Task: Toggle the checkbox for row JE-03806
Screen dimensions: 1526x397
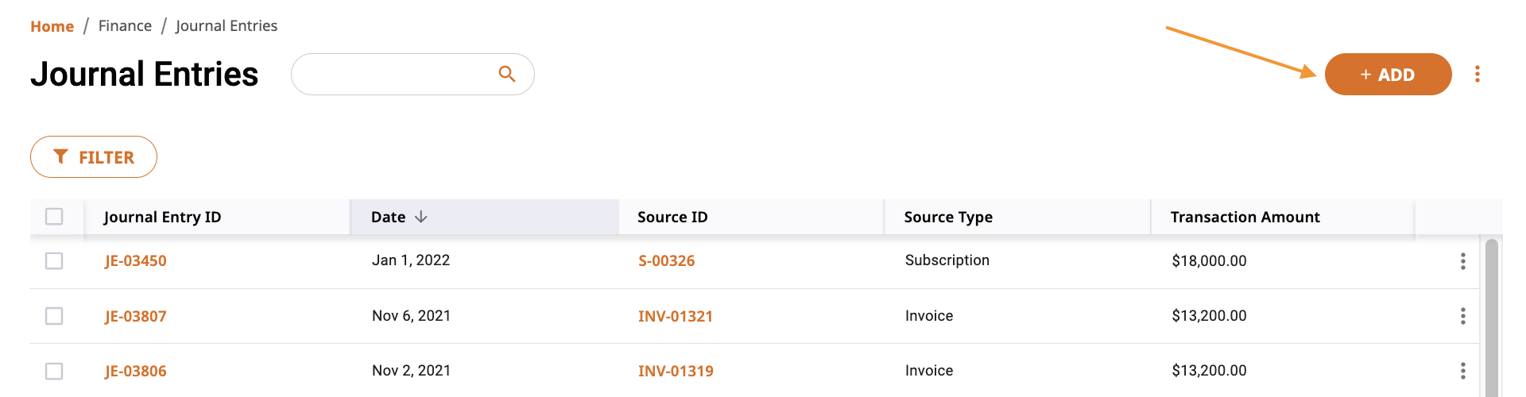Action: point(54,371)
